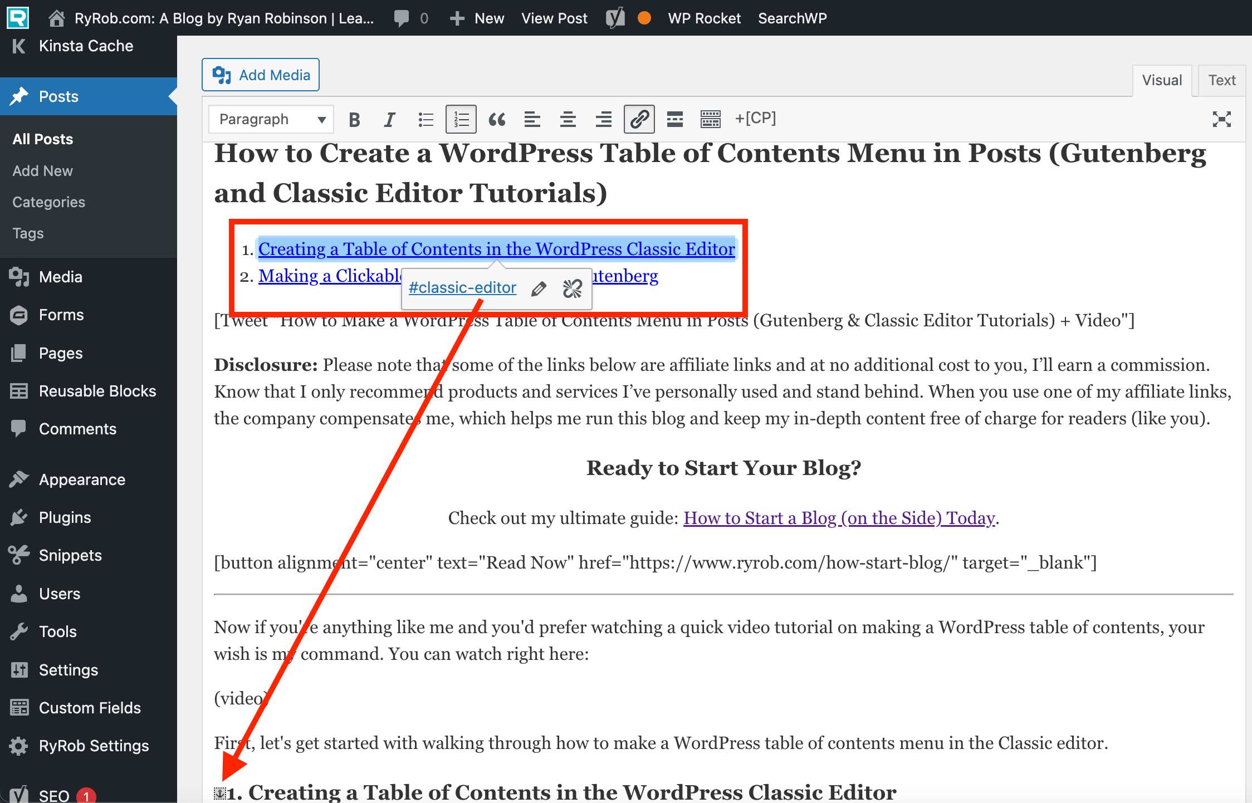Viewport: 1252px width, 803px height.
Task: Select the Insert/edit link tool
Action: pyautogui.click(x=639, y=119)
